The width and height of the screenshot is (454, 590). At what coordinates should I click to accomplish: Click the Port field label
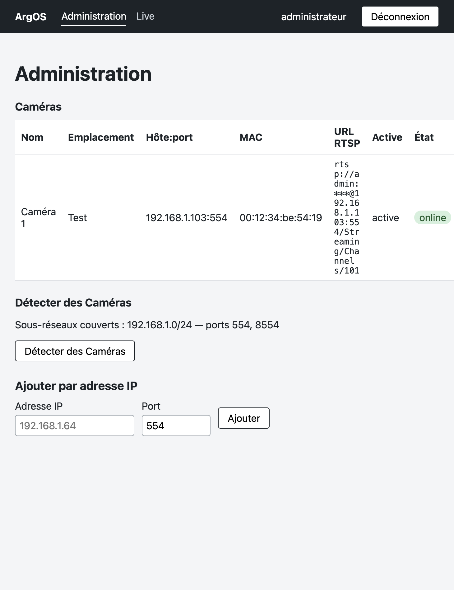pyautogui.click(x=151, y=406)
